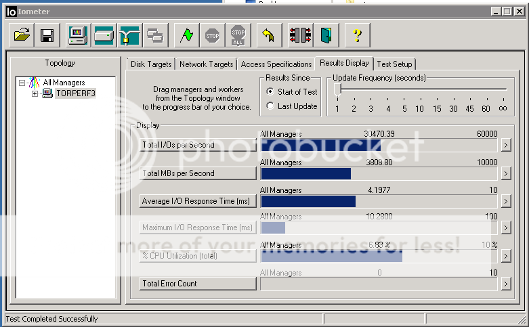The height and width of the screenshot is (327, 529).
Task: Open arrow menu for Total Error Count
Action: [505, 284]
